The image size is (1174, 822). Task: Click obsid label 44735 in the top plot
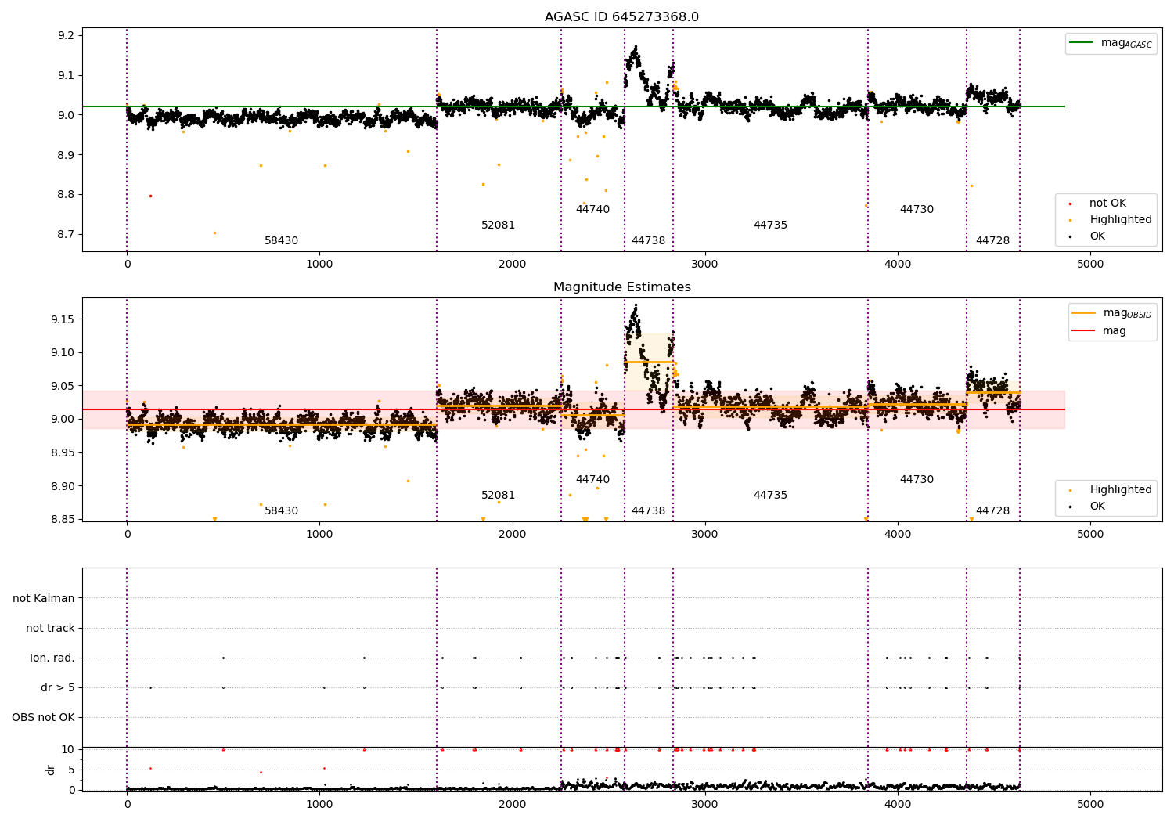(770, 225)
